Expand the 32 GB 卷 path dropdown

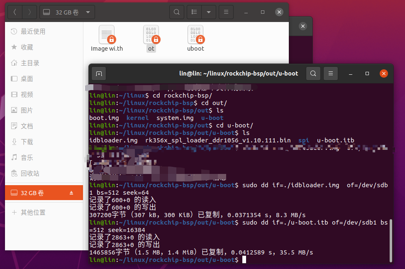click(88, 12)
